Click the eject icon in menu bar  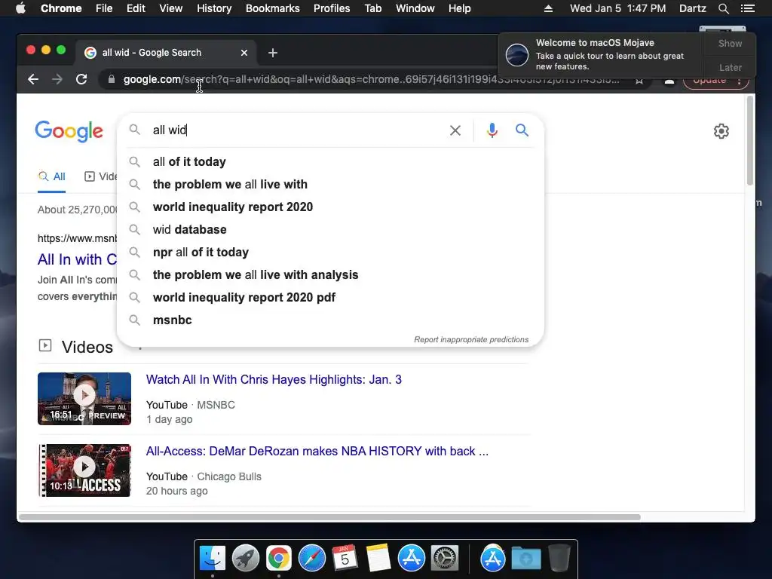point(548,8)
